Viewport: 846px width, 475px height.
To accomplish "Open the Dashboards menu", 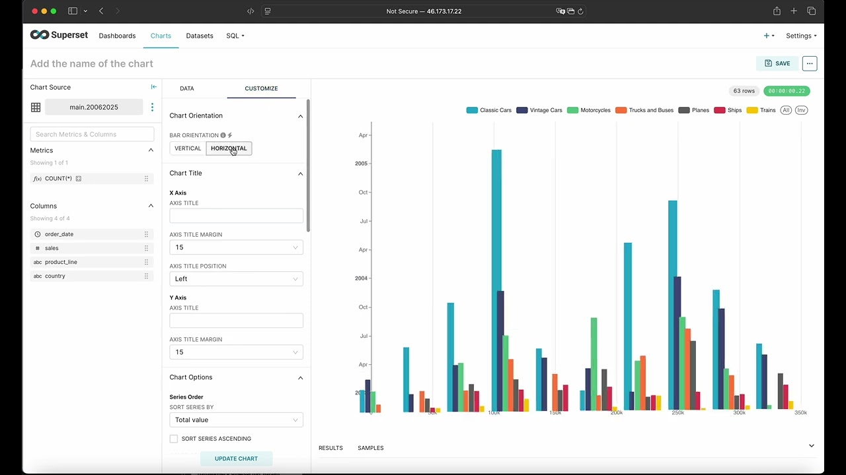I will [117, 36].
